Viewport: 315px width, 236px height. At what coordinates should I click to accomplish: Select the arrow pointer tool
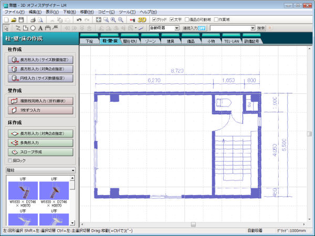pos(5,27)
